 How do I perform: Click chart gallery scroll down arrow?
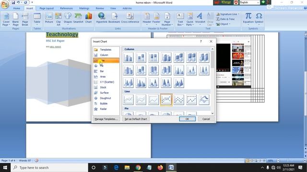213,113
